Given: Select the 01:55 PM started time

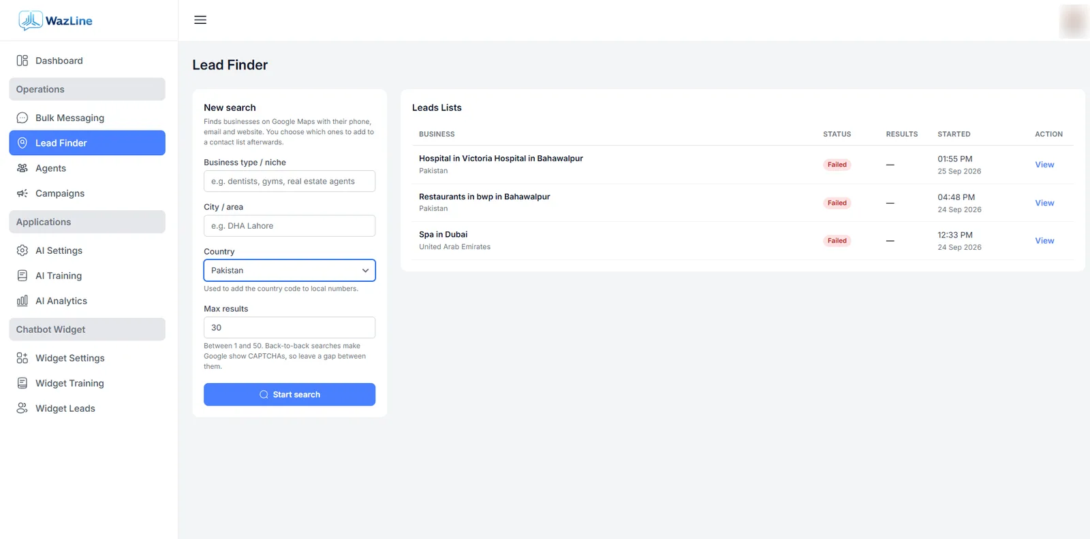Looking at the screenshot, I should [955, 159].
